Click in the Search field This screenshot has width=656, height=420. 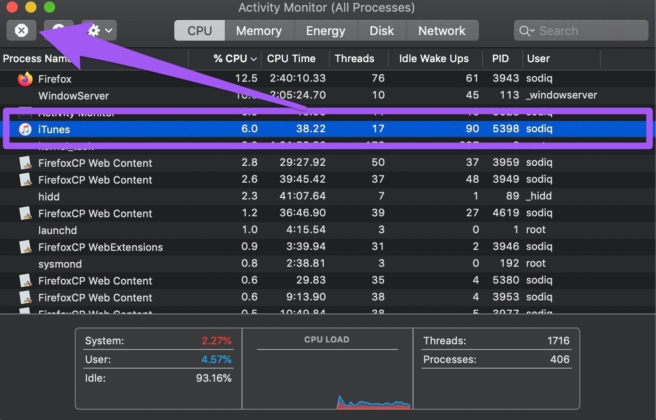[x=582, y=31]
